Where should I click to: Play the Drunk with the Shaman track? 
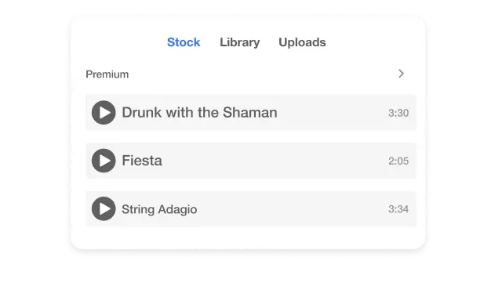[104, 113]
